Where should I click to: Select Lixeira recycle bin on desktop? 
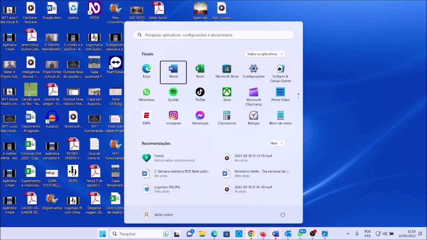point(73,11)
